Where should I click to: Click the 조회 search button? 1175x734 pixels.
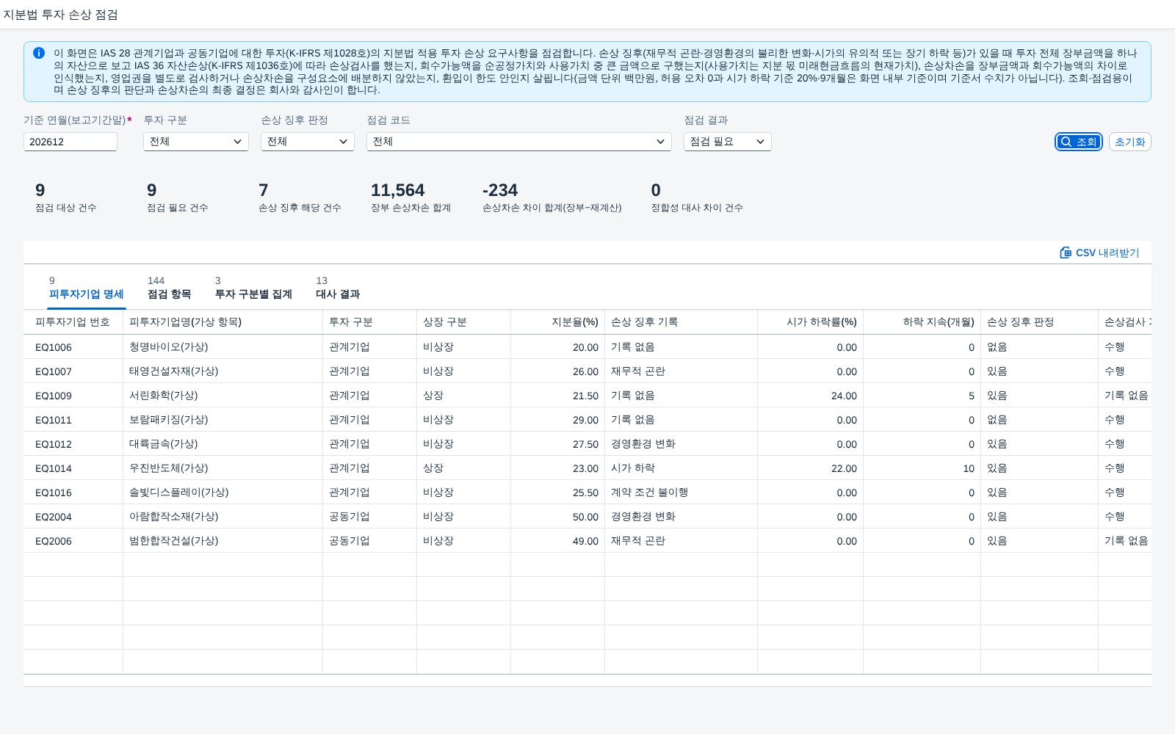[1079, 142]
